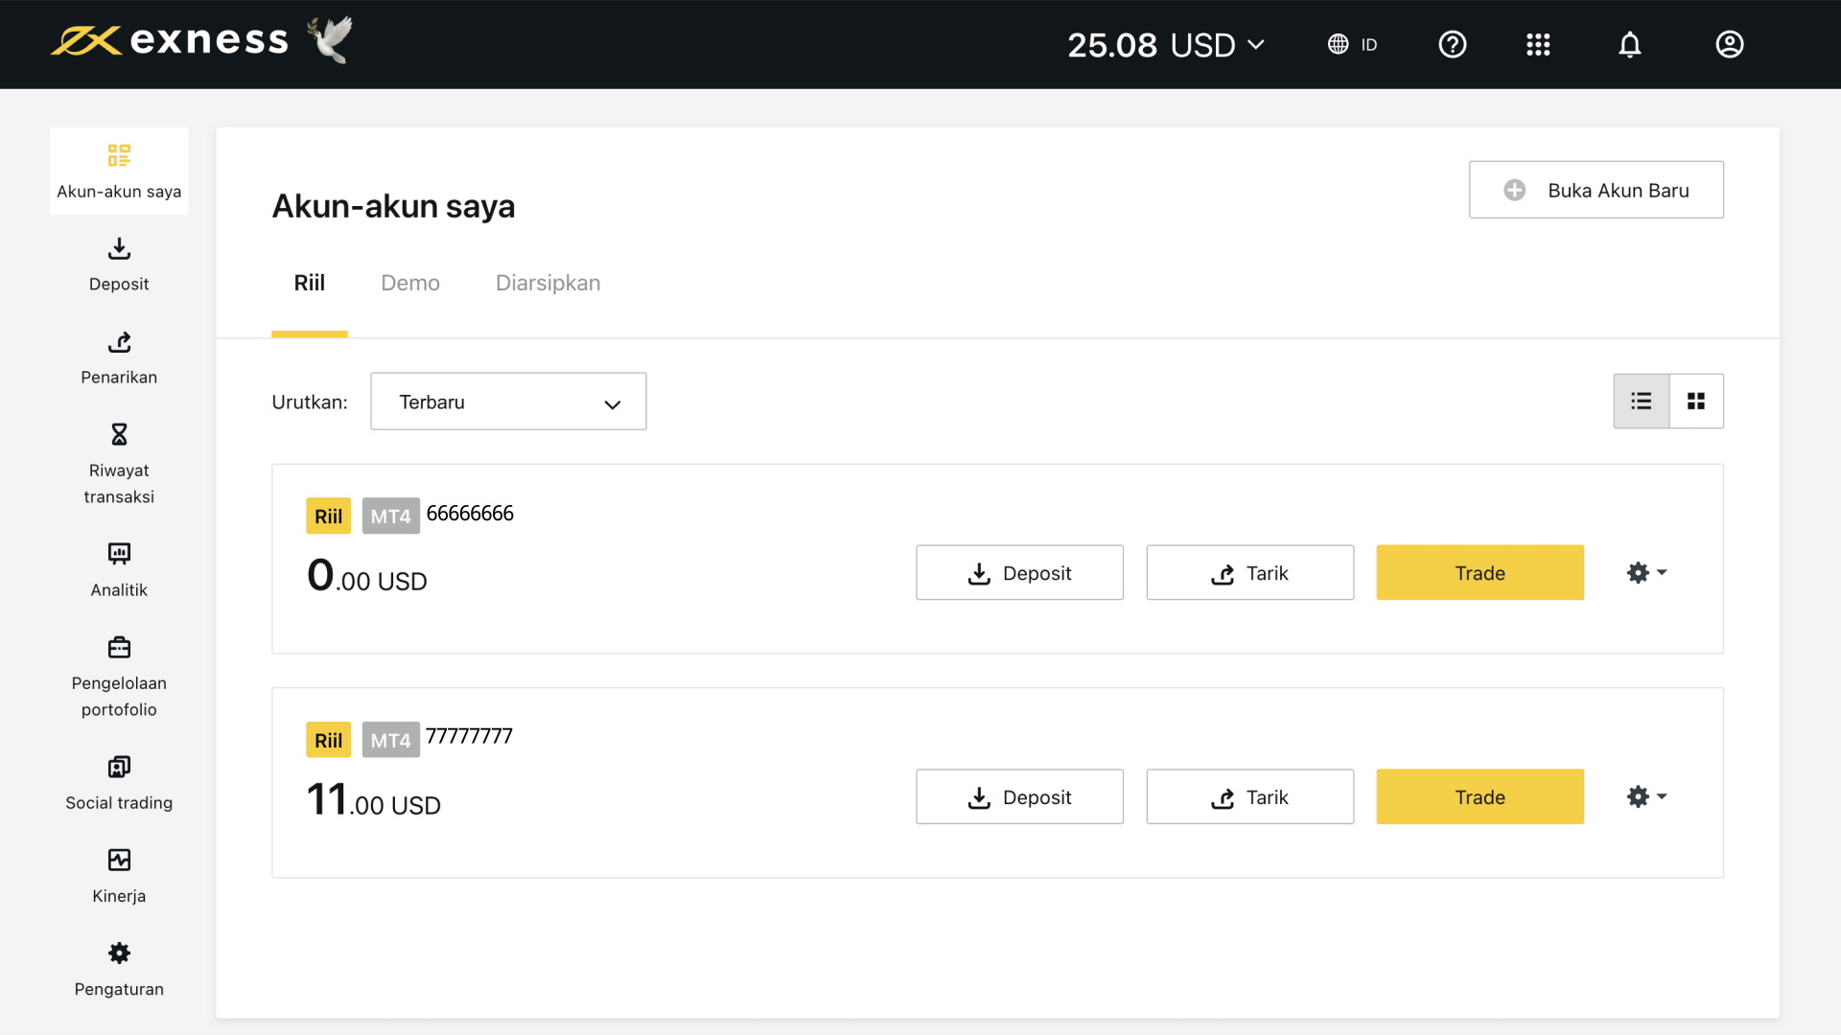1841x1035 pixels.
Task: Click Buka Akun Baru button
Action: [1596, 190]
